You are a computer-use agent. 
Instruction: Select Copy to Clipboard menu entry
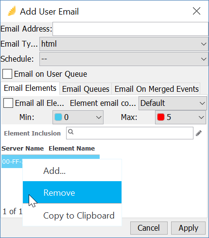tap(72, 215)
